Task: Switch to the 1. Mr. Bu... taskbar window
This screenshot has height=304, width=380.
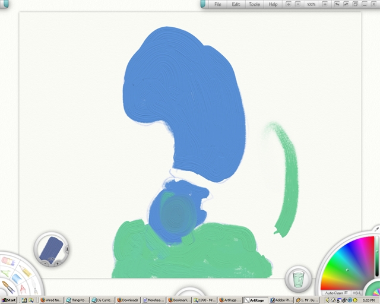Action: point(307,300)
